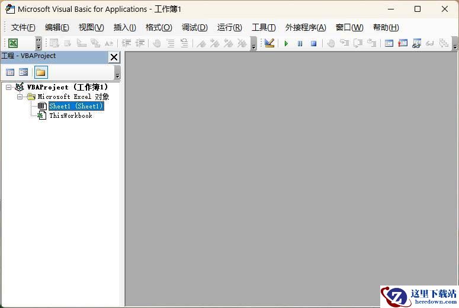
Task: Click the hand icon left of Step Into
Action: tap(331, 43)
